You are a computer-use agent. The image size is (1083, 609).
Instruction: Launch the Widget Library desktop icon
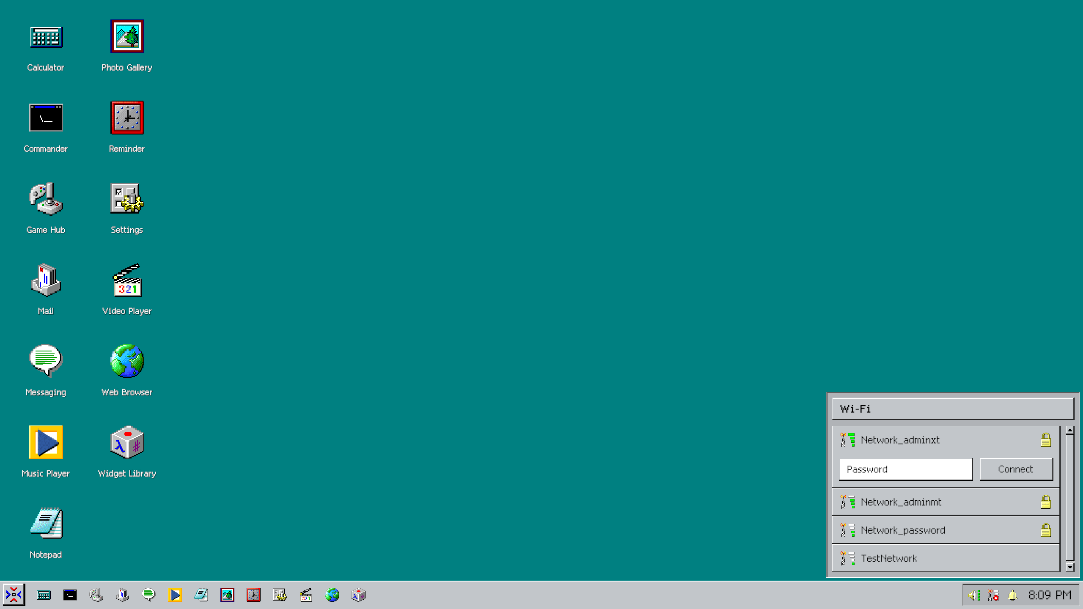[127, 443]
